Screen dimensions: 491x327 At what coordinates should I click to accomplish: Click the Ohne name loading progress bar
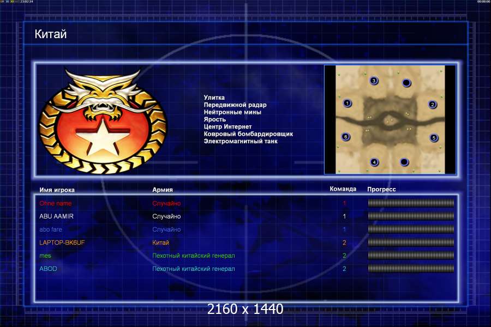coord(411,203)
